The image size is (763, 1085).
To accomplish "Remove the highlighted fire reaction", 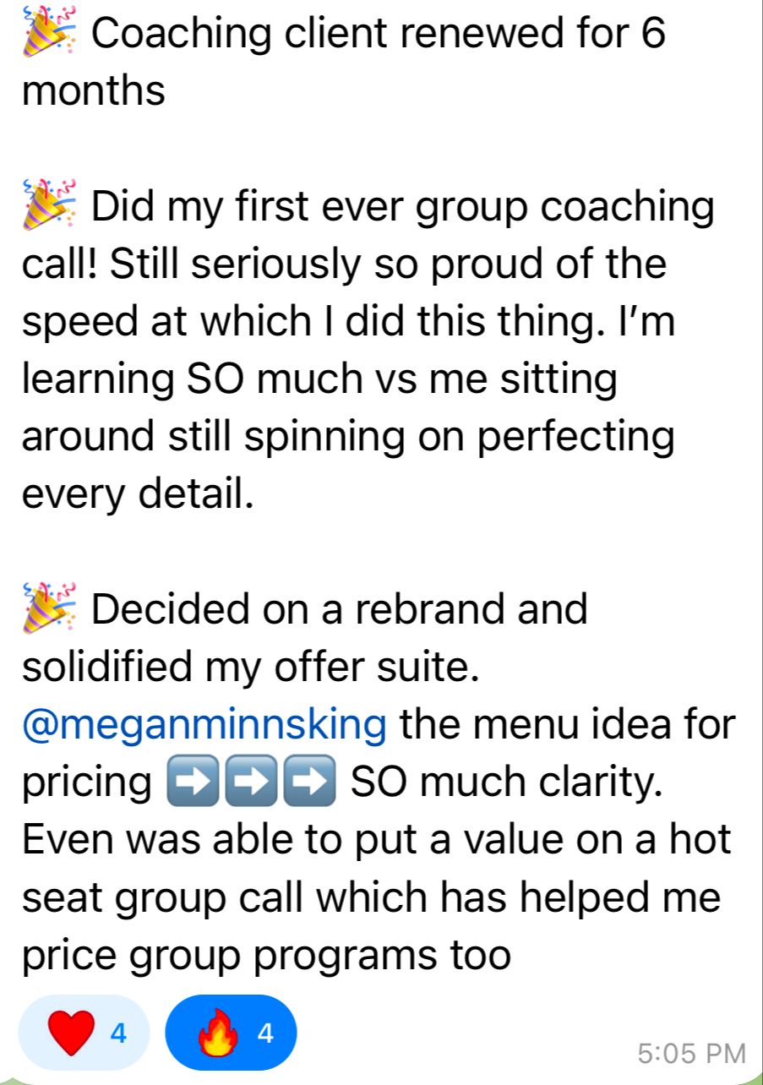I will pyautogui.click(x=232, y=1033).
